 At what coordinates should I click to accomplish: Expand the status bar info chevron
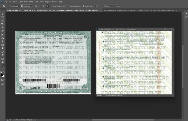(35, 120)
